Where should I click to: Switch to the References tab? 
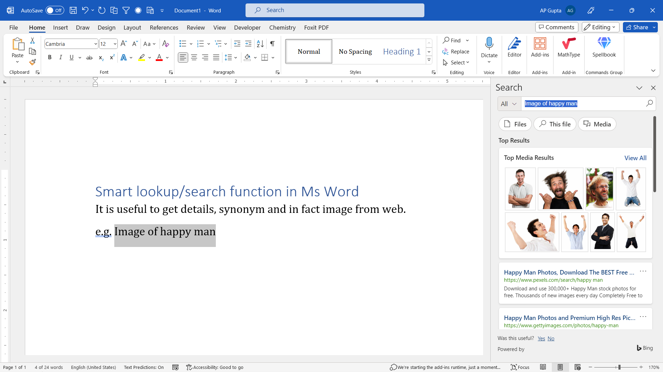click(x=164, y=28)
